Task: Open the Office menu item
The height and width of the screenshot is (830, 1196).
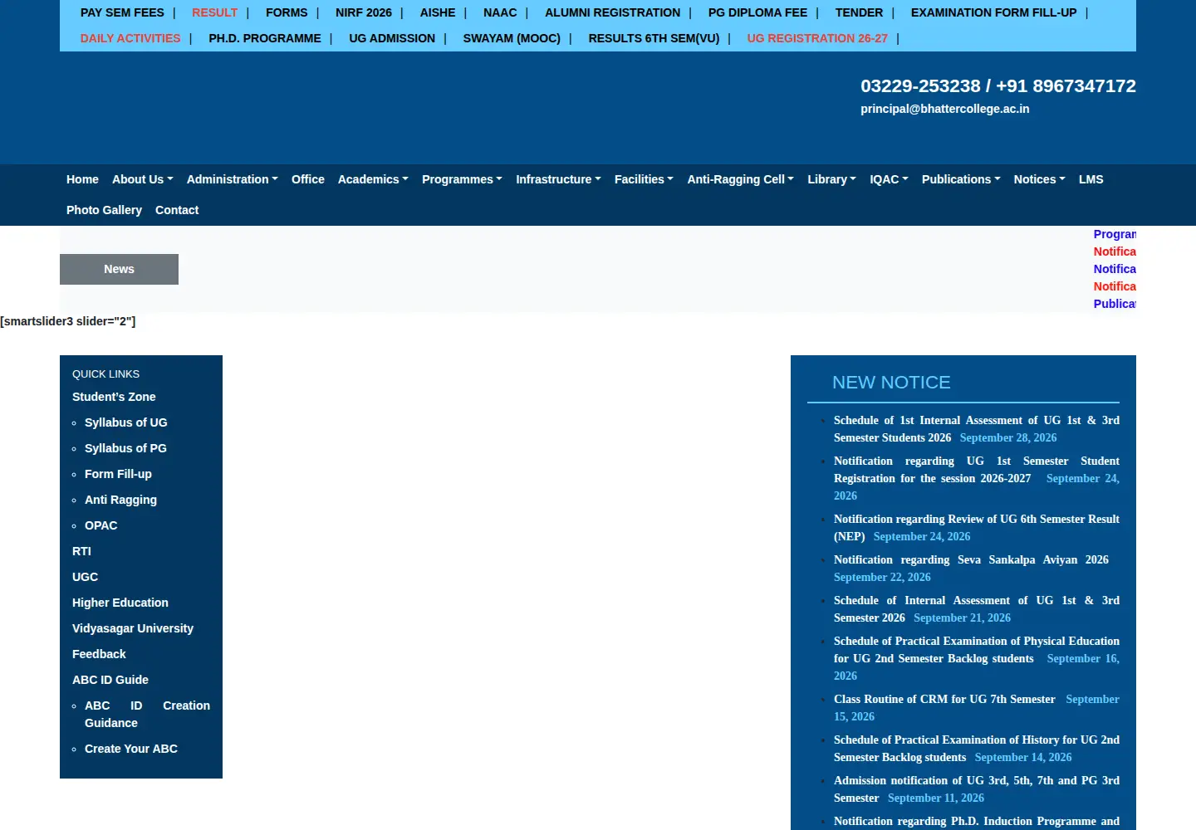Action: (x=308, y=179)
